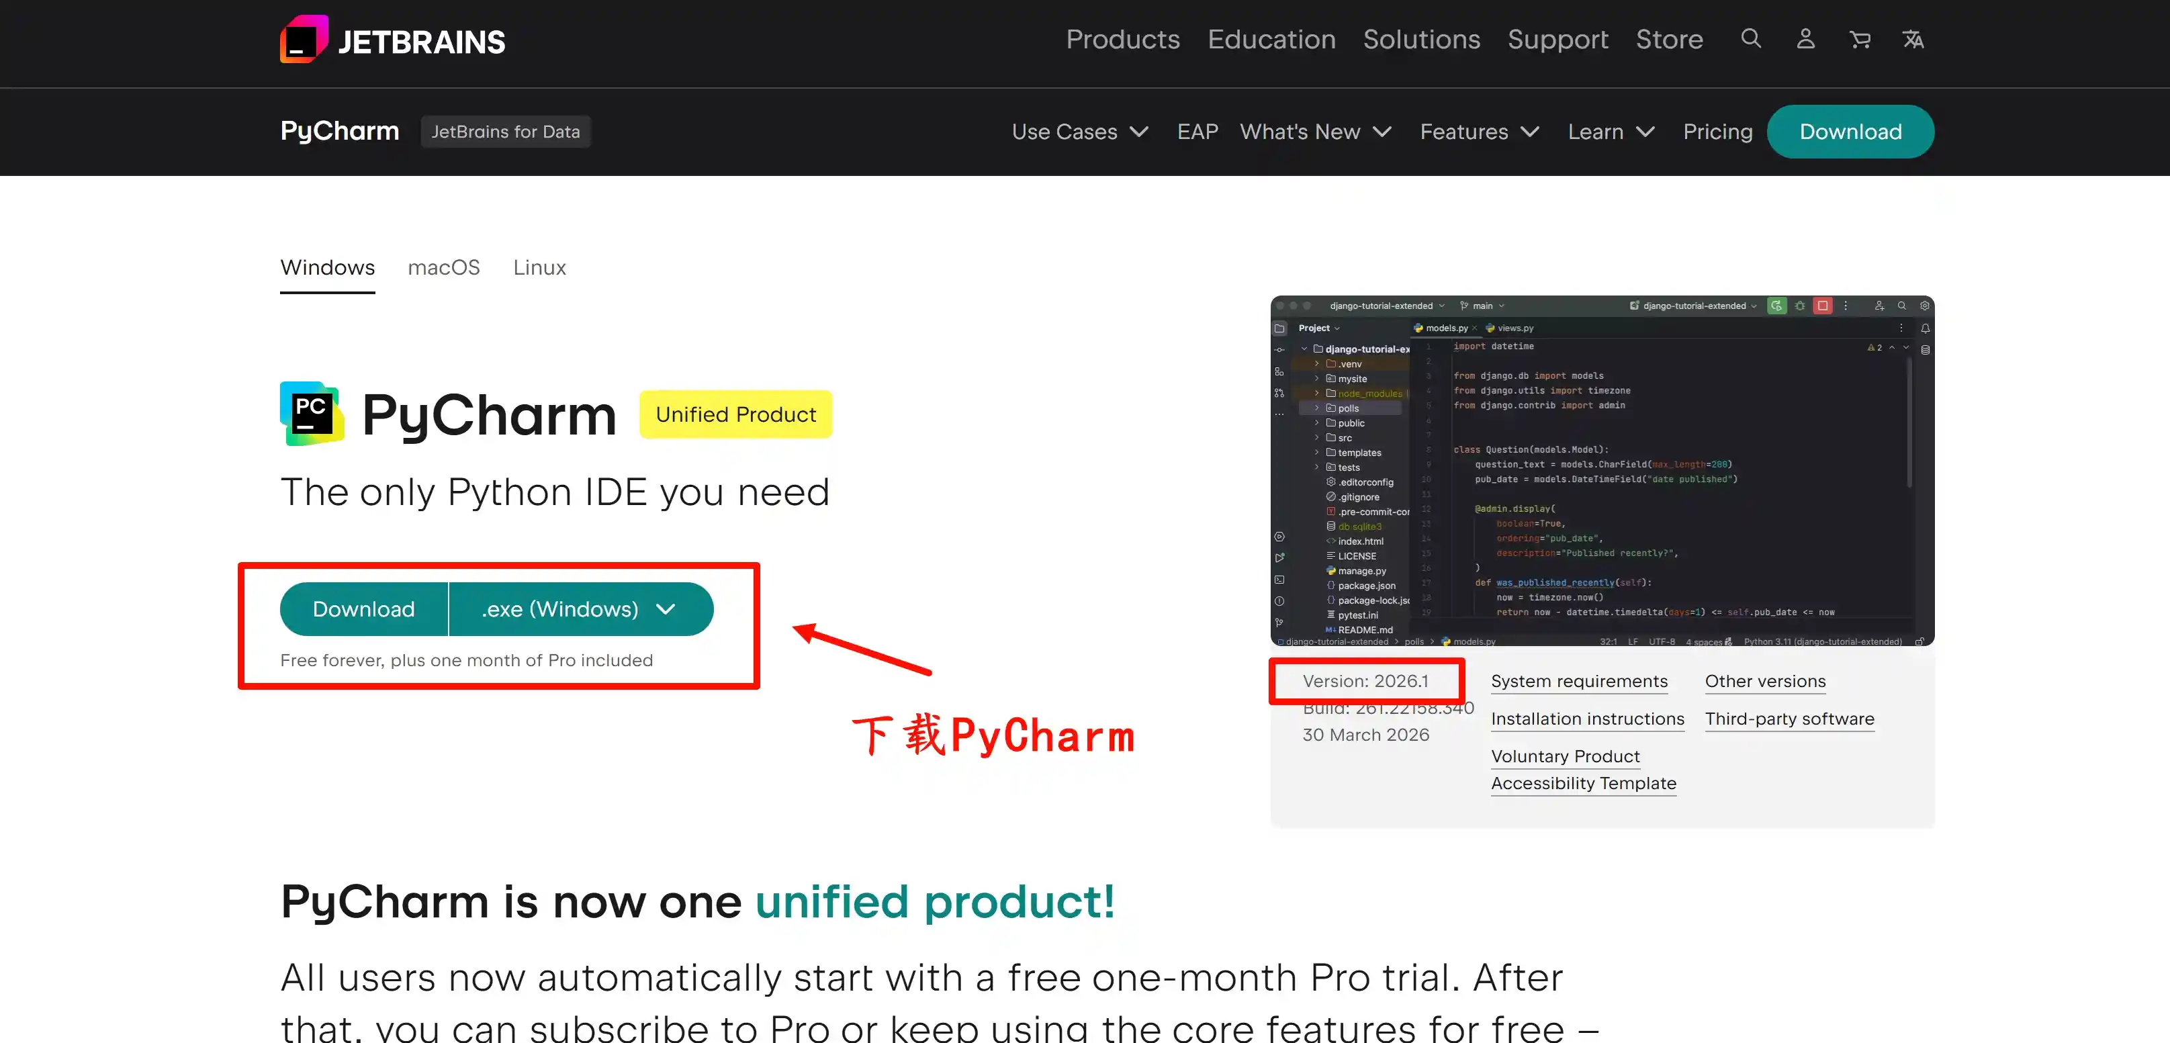Expand the What's New dropdown
Image resolution: width=2170 pixels, height=1043 pixels.
point(1315,132)
